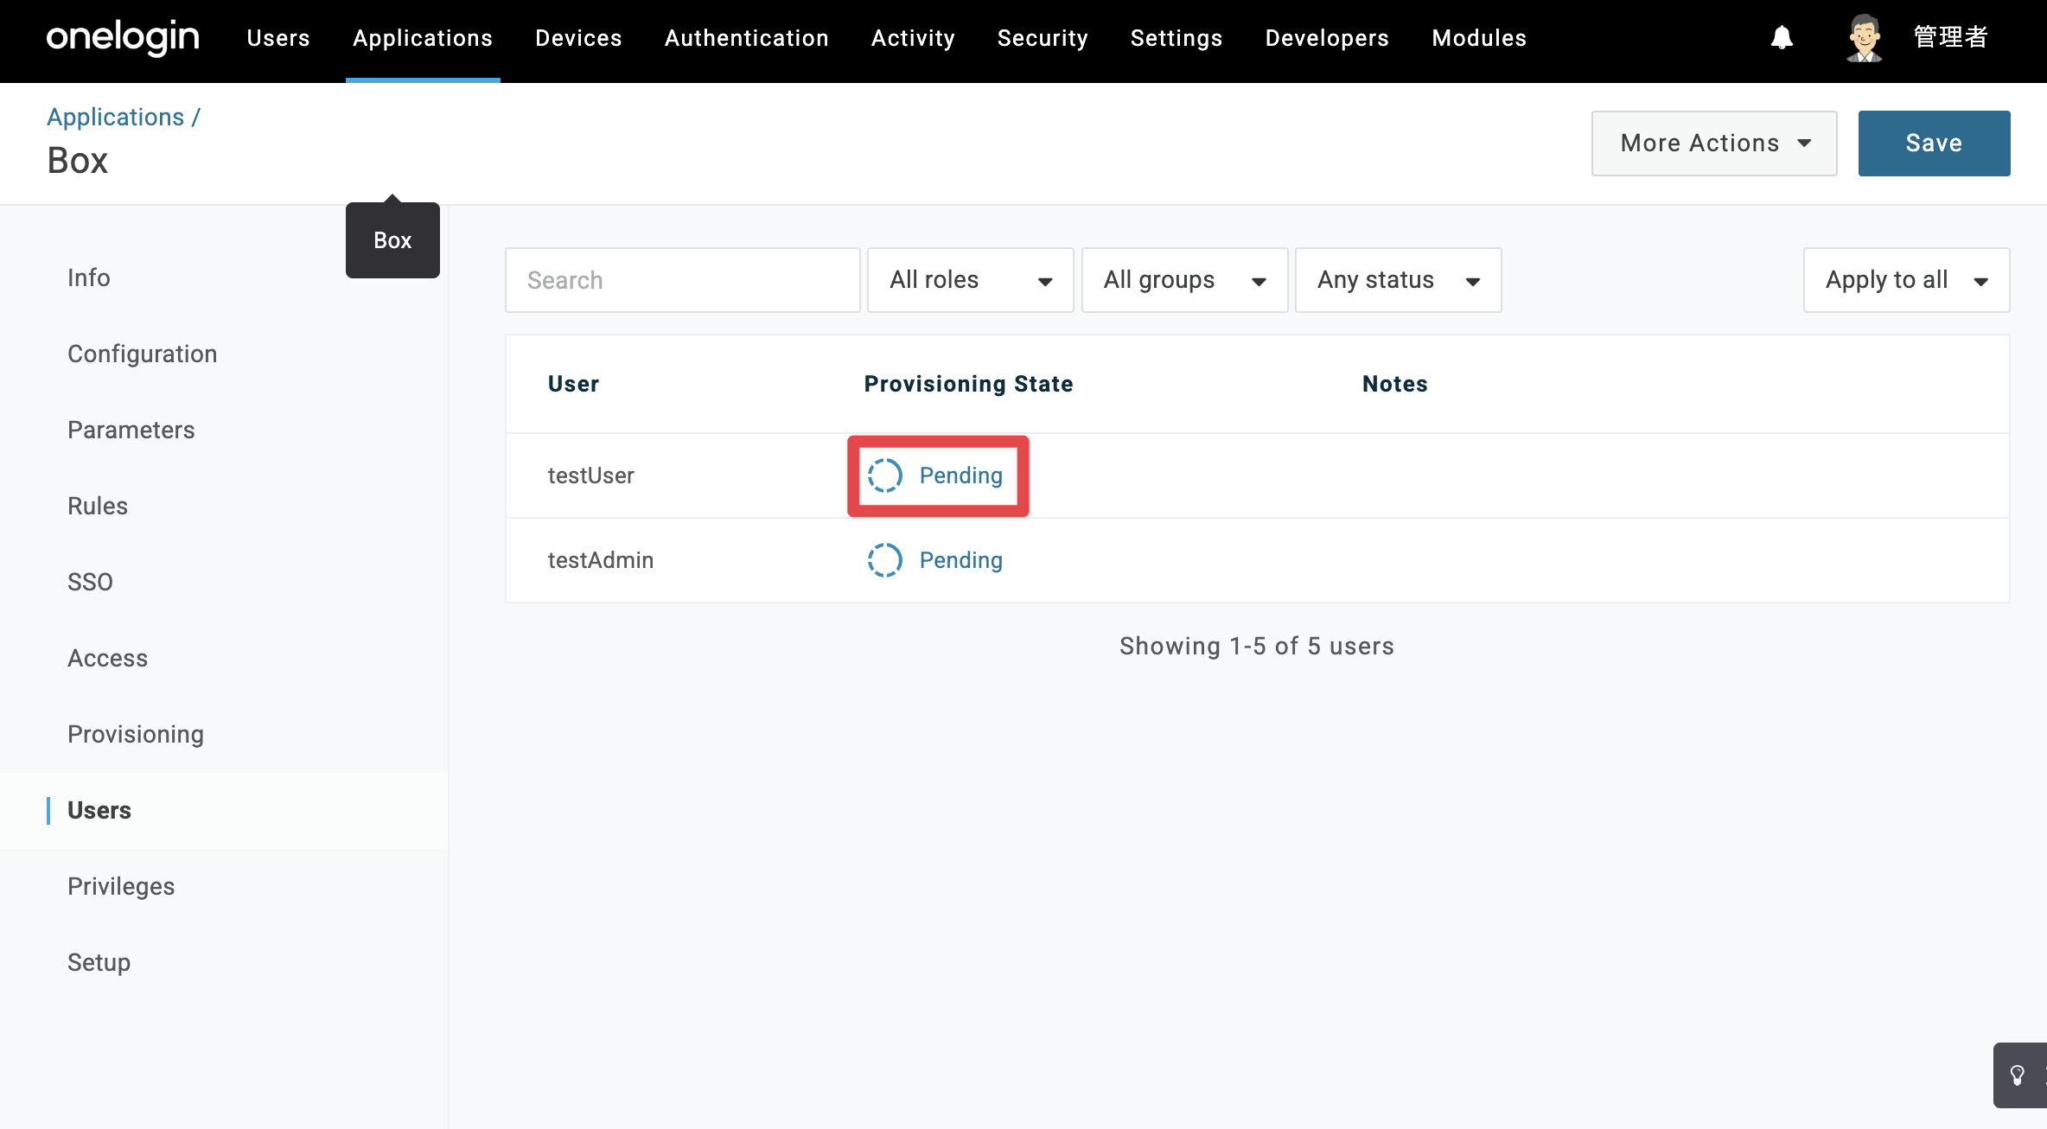Switch to the Configuration tab
Image resolution: width=2047 pixels, height=1129 pixels.
click(143, 354)
